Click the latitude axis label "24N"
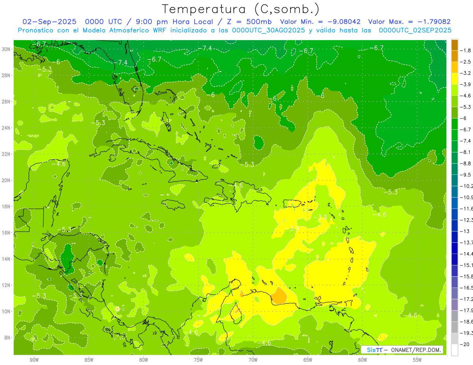 pos(6,128)
